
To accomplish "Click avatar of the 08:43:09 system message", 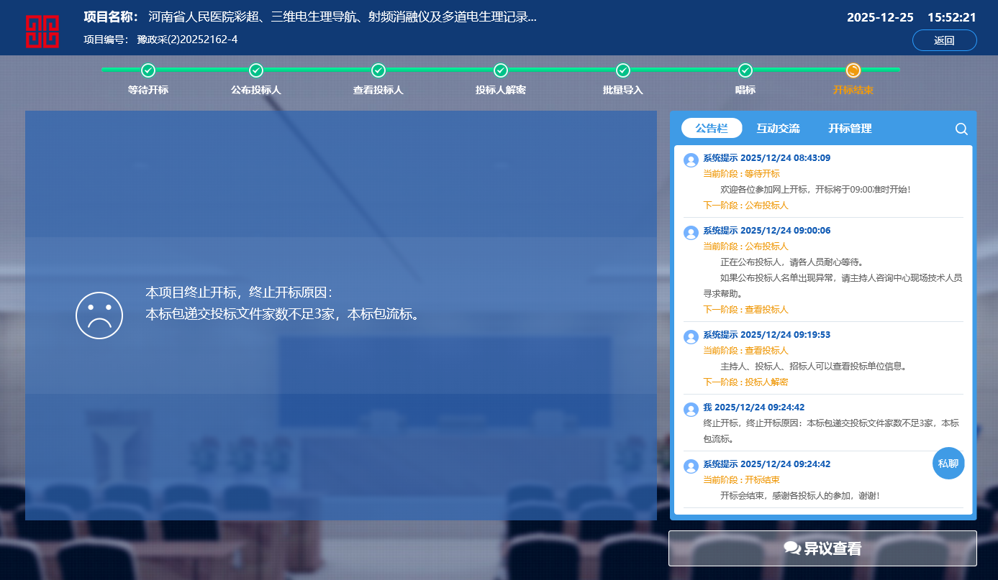I will [x=691, y=160].
